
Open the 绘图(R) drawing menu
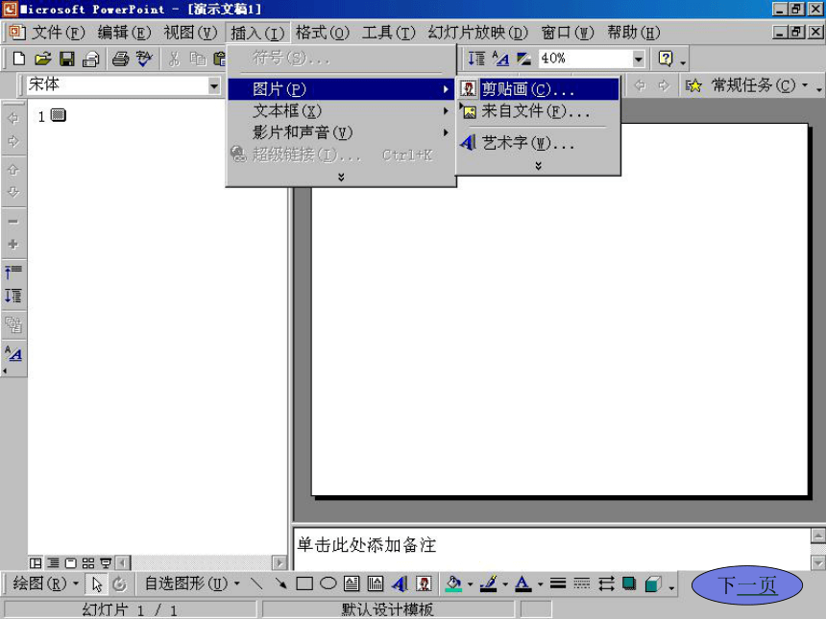pos(46,583)
